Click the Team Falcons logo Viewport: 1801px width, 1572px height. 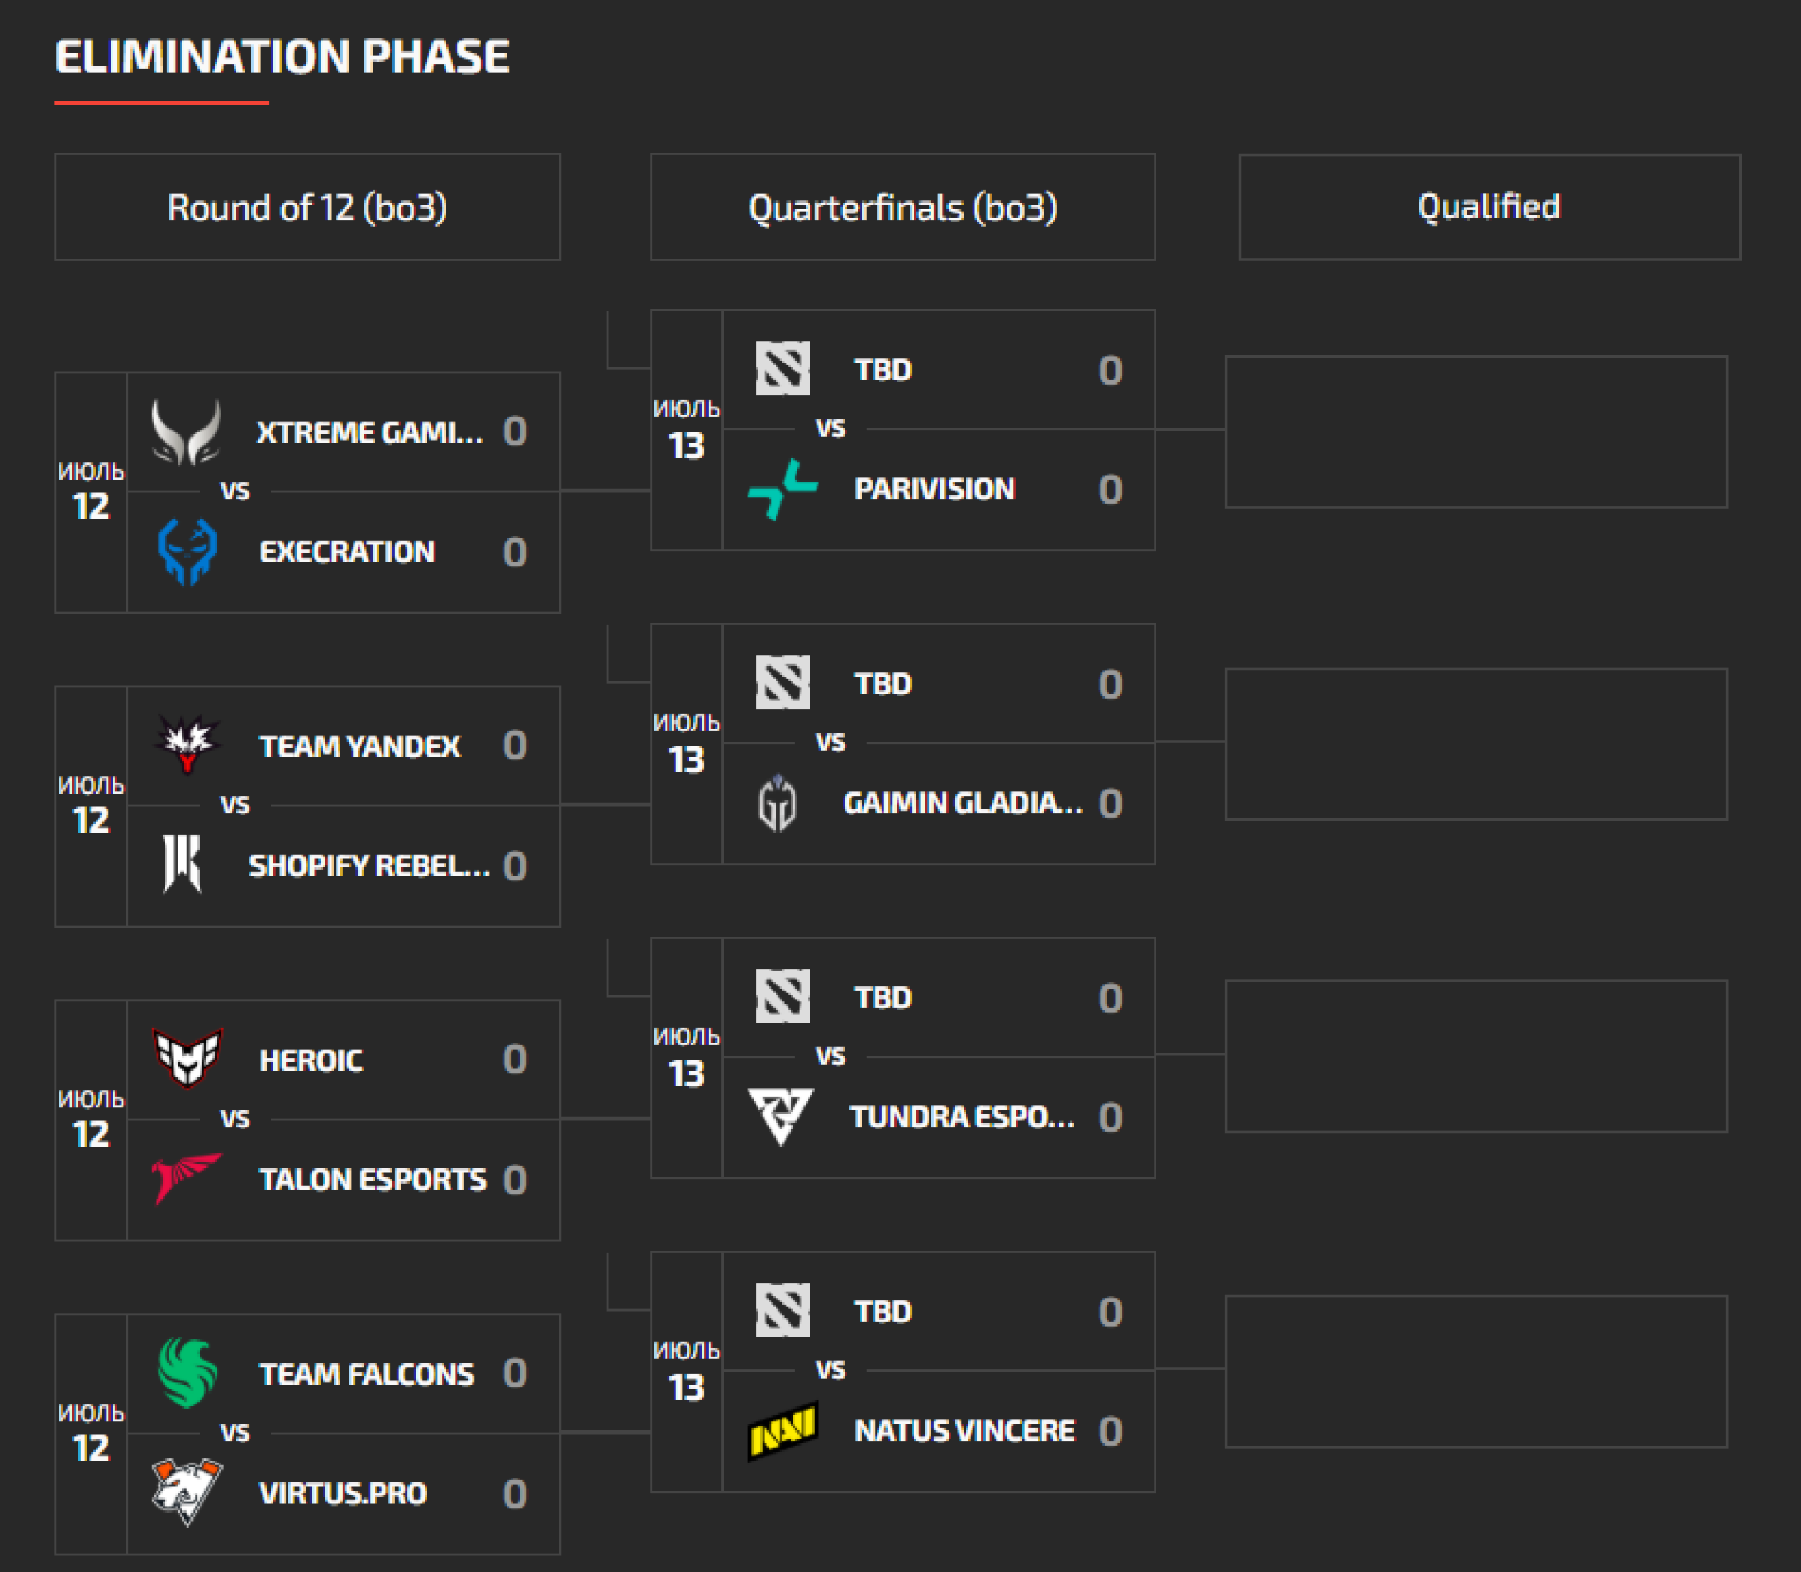point(187,1373)
